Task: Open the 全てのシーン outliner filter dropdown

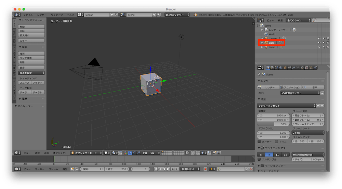Action: pos(298,20)
